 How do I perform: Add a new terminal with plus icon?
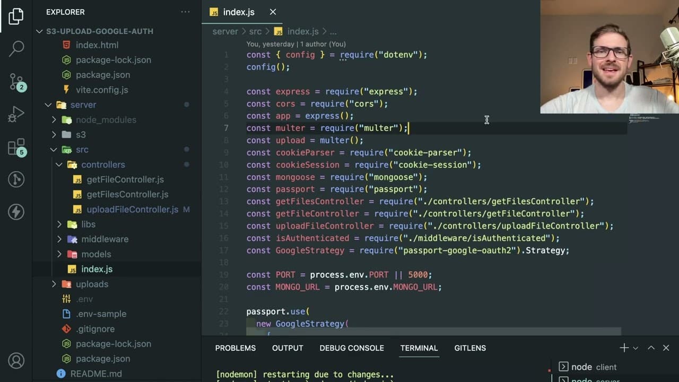point(624,348)
